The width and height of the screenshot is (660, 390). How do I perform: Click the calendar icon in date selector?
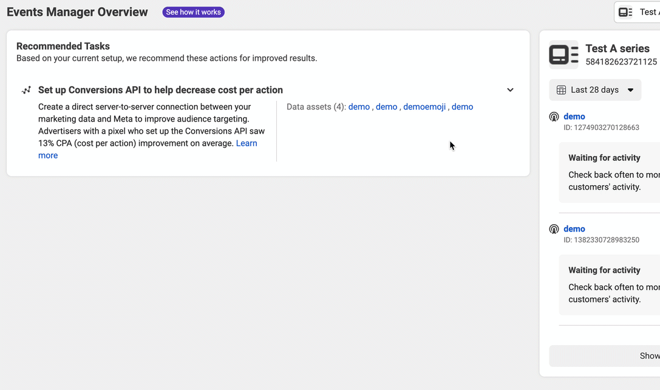pos(561,90)
